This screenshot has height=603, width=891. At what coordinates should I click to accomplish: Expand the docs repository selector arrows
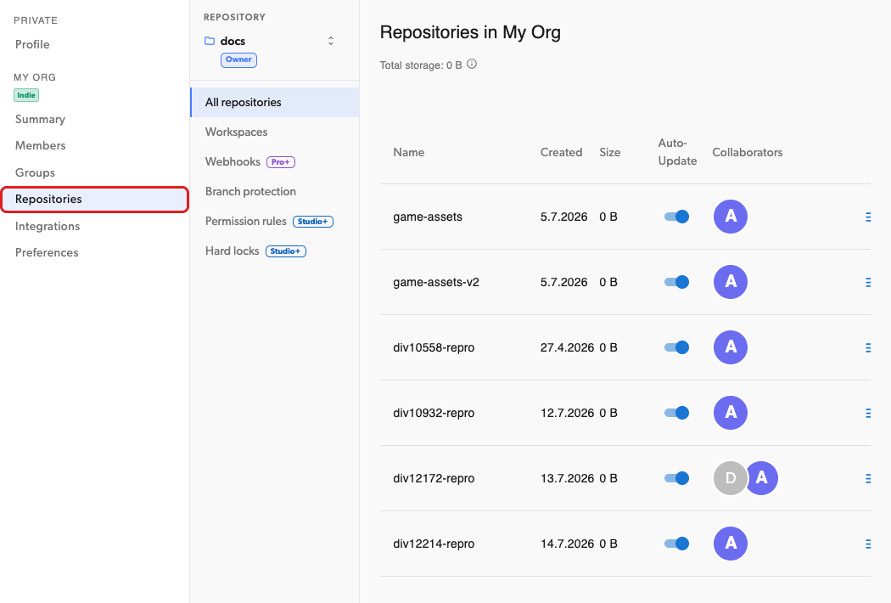click(x=331, y=41)
